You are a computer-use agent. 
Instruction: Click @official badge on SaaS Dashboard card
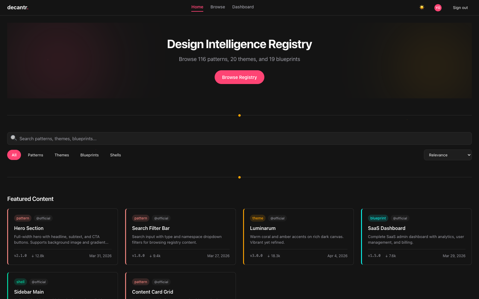click(x=400, y=218)
